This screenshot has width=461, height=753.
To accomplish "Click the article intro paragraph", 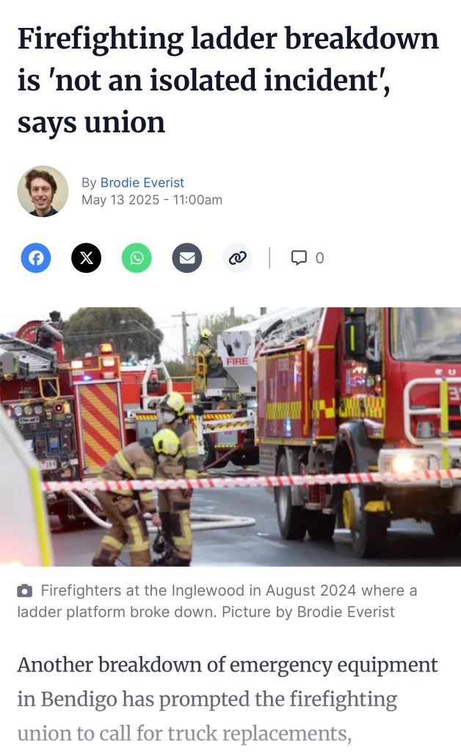I will click(x=228, y=699).
